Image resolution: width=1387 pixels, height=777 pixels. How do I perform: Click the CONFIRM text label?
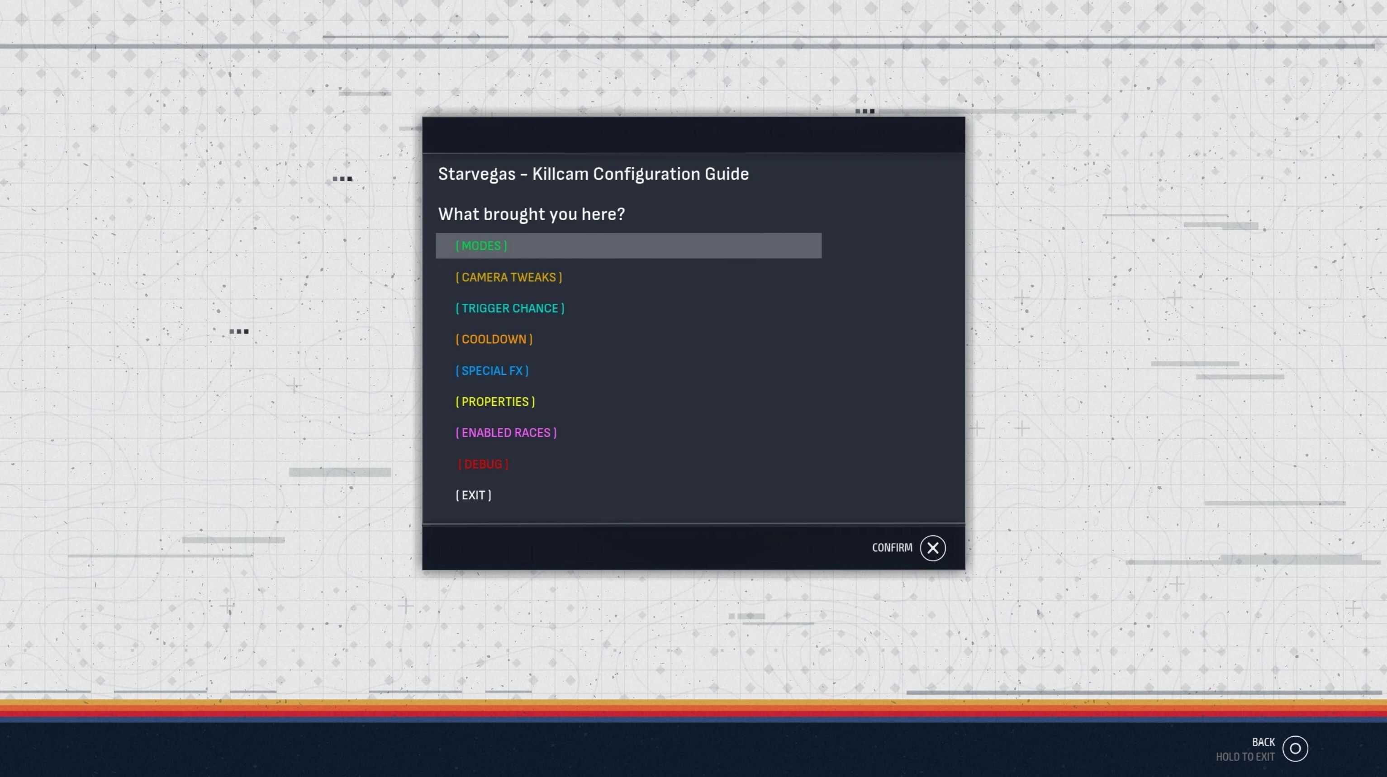click(x=892, y=548)
